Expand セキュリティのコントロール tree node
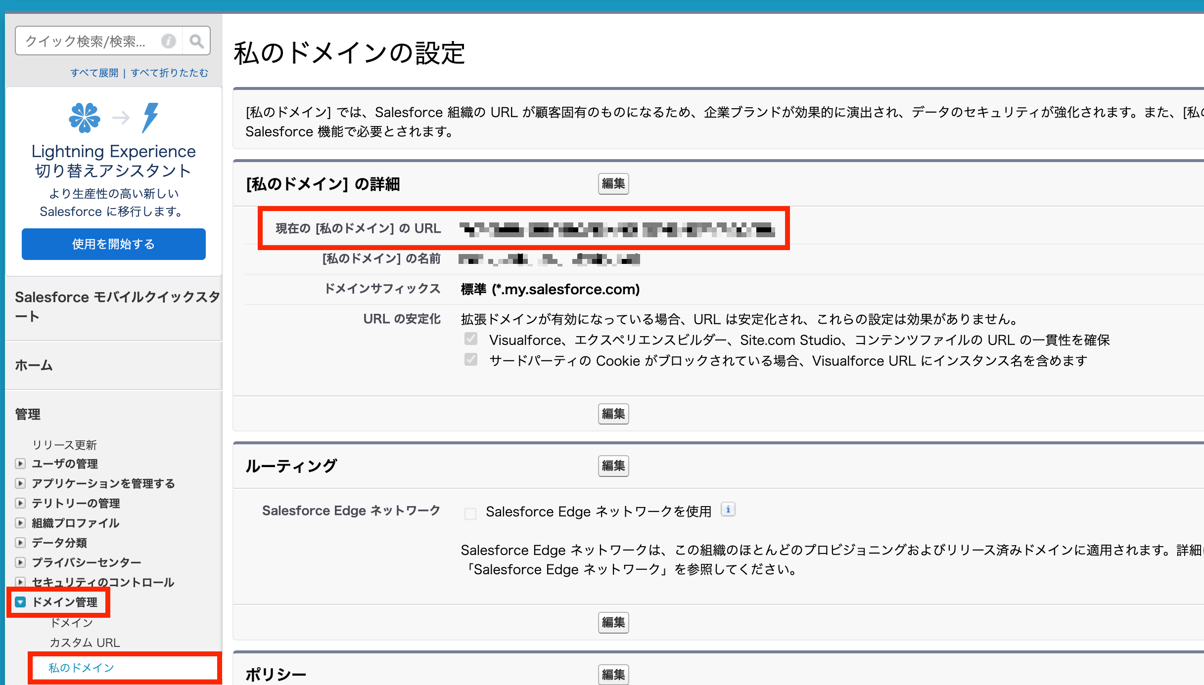The width and height of the screenshot is (1204, 685). [x=20, y=582]
